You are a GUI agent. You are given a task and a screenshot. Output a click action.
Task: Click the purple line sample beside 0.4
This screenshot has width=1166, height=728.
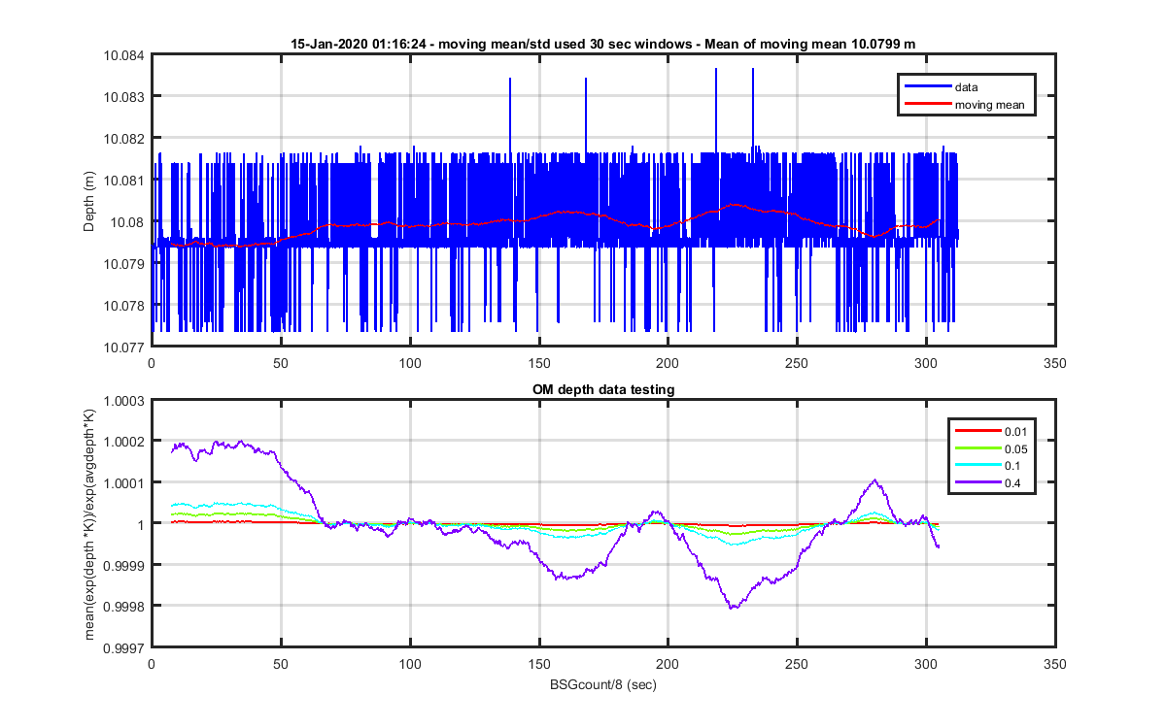point(977,482)
